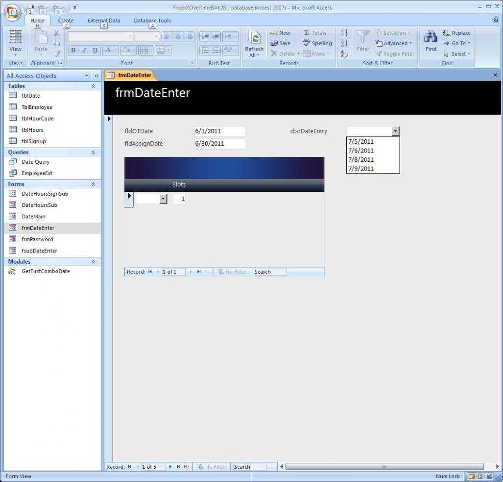The image size is (503, 482).
Task: Click the horizontal scrollbar of the form
Action: (384, 467)
